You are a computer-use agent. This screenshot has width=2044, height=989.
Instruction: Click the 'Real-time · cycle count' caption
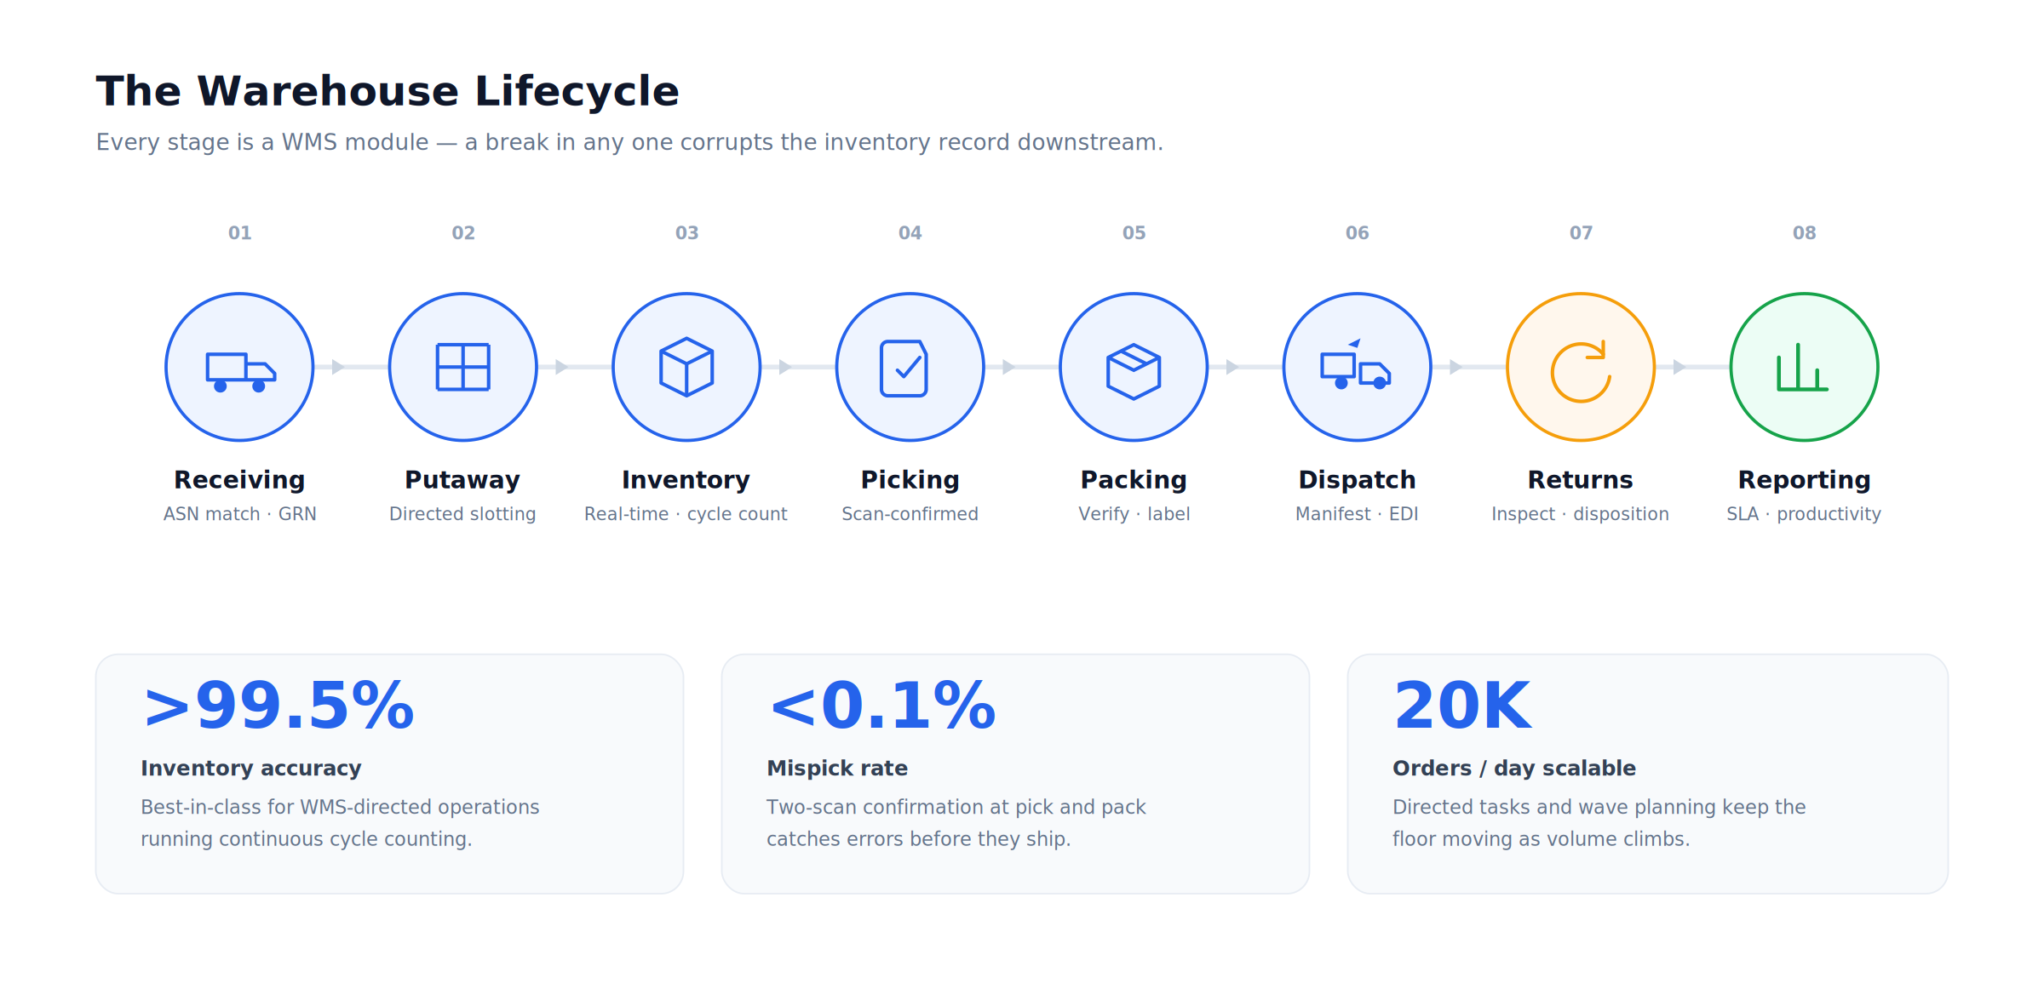[x=686, y=514]
